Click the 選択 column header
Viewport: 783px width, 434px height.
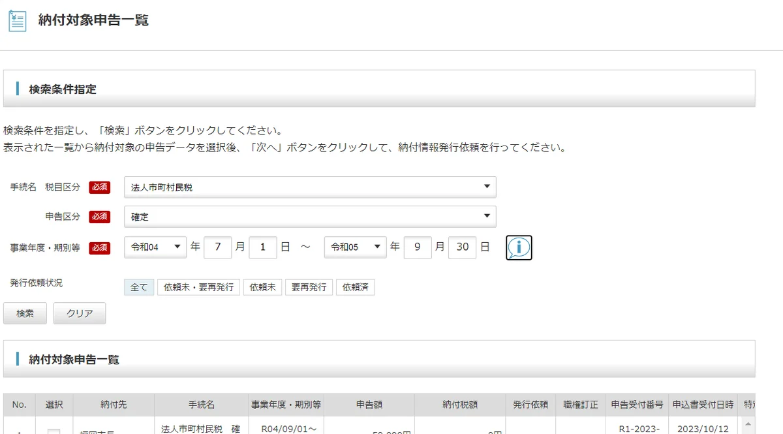tap(54, 405)
